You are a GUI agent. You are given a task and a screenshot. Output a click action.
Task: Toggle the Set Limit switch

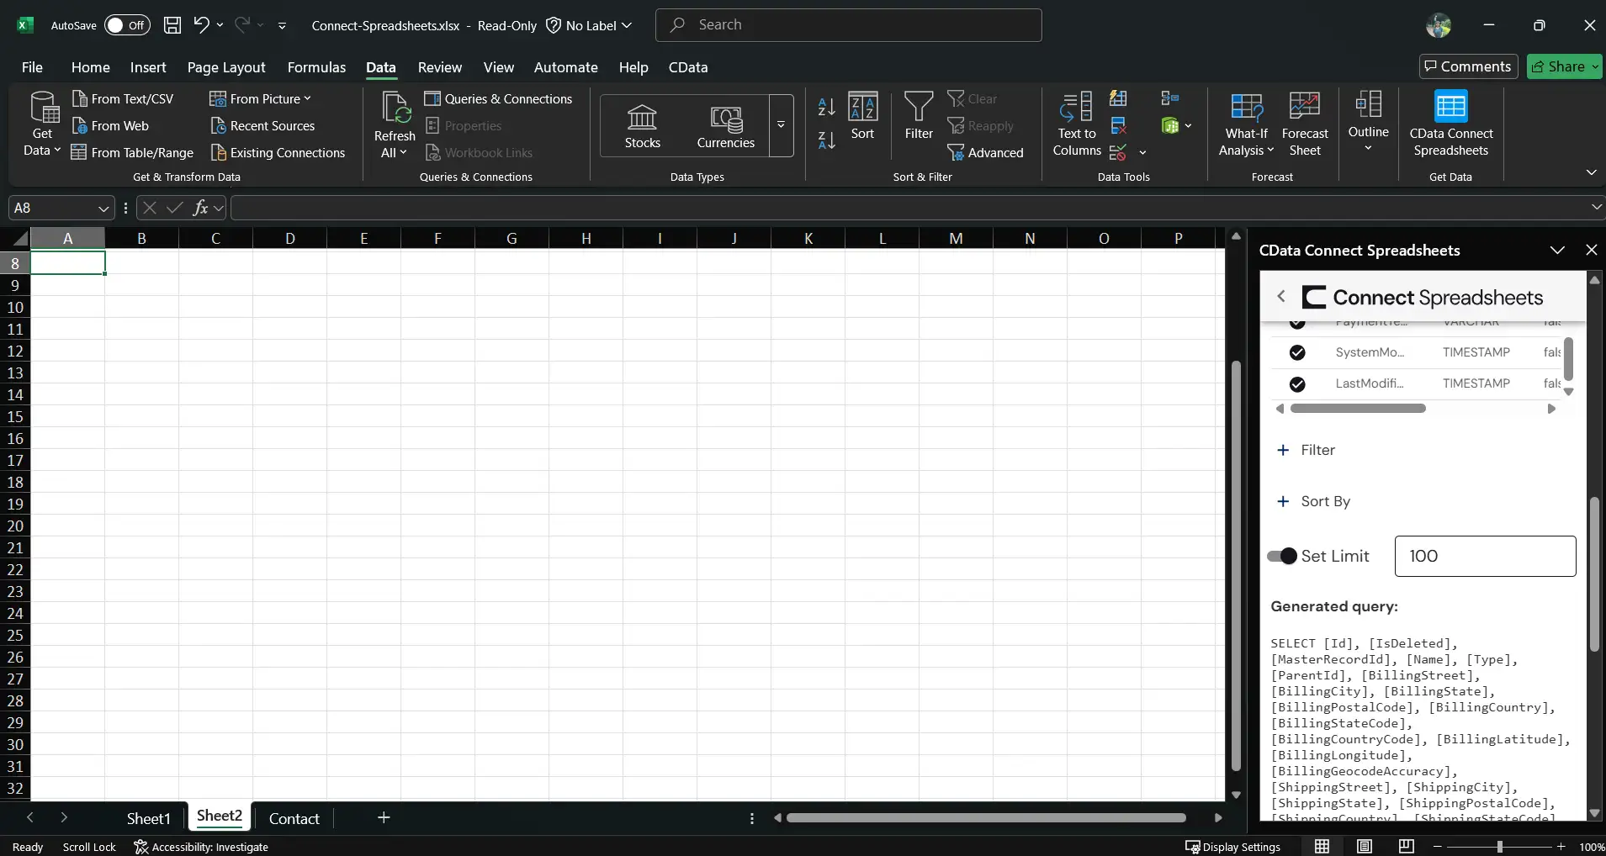click(x=1282, y=556)
